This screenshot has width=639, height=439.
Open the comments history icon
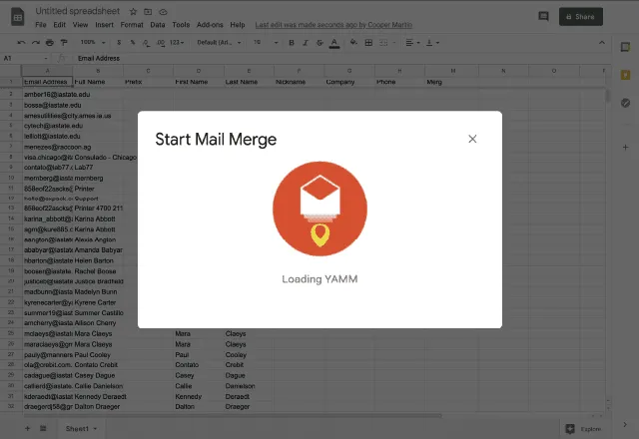pos(543,16)
